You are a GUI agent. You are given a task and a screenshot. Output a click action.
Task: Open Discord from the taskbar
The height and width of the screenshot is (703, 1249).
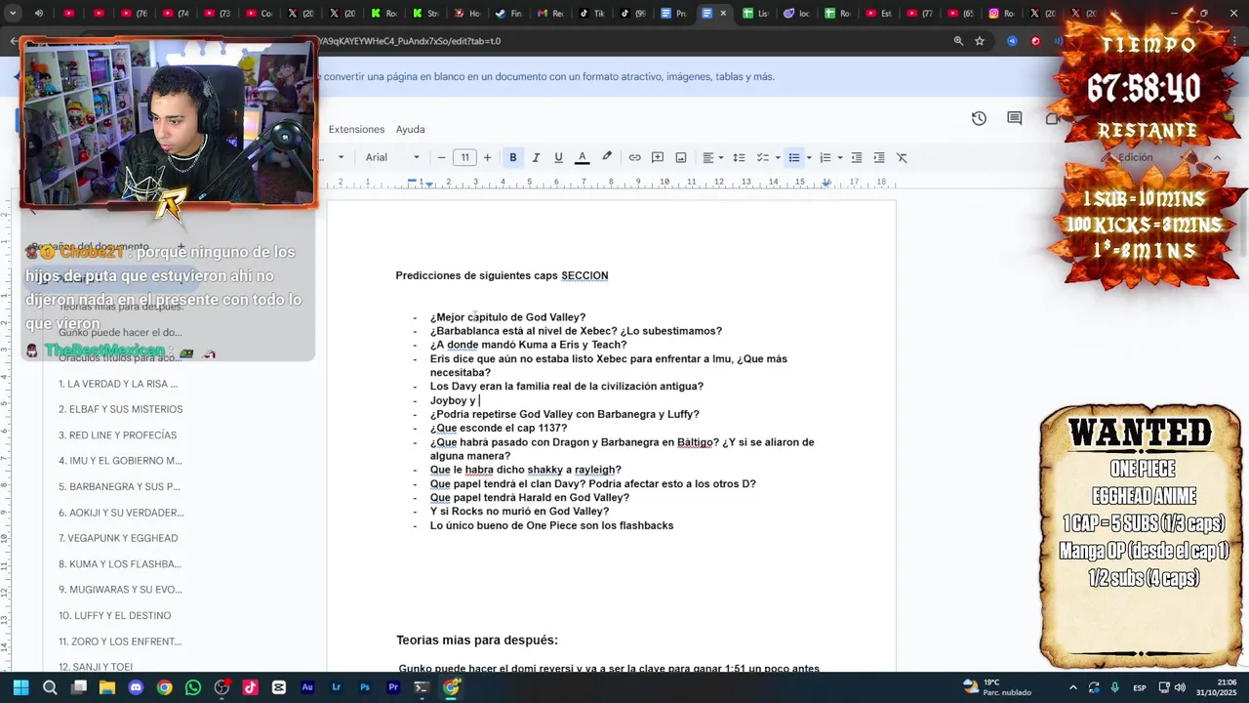point(136,687)
